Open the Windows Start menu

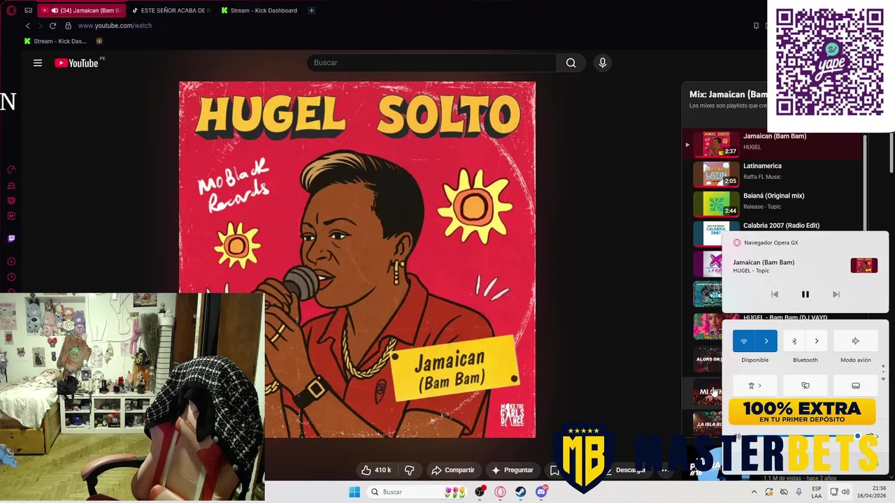pos(355,492)
